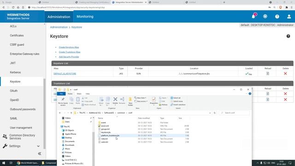The height and width of the screenshot is (166, 295).
Task: Open Downloads in the navigation pane
Action: 70,145
